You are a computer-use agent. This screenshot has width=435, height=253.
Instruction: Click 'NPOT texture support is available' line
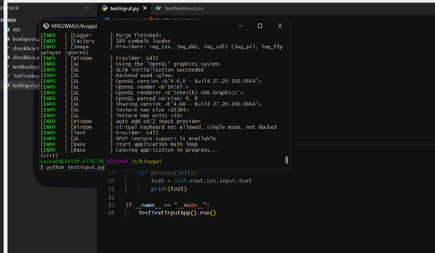coord(166,139)
